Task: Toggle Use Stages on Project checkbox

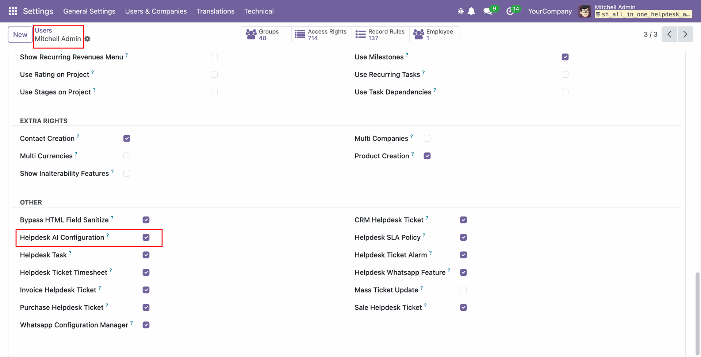Action: [x=214, y=92]
